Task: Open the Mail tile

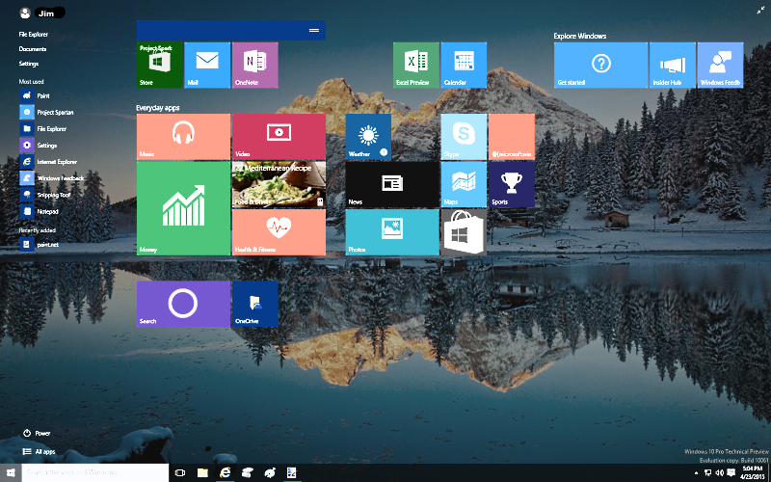Action: click(x=207, y=65)
